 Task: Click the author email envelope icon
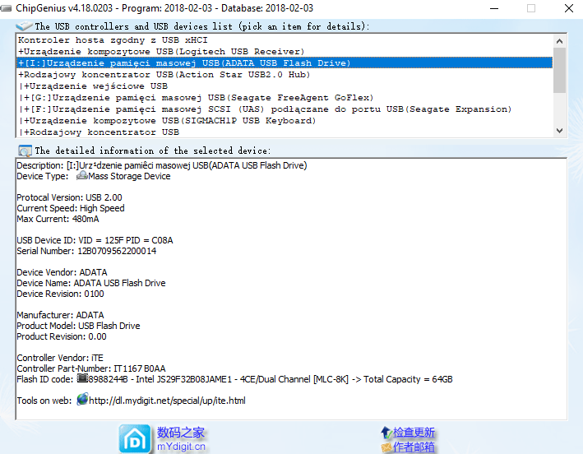click(x=386, y=447)
